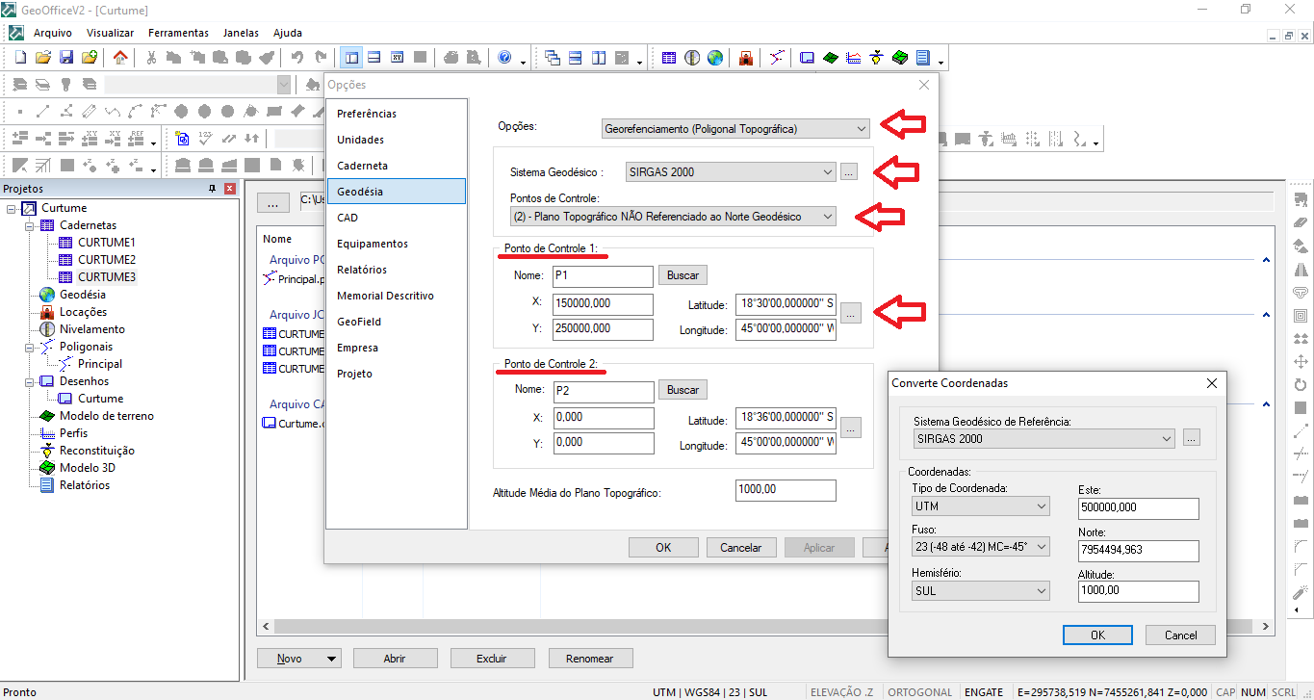Click the red Home icon in toolbar

coord(120,58)
